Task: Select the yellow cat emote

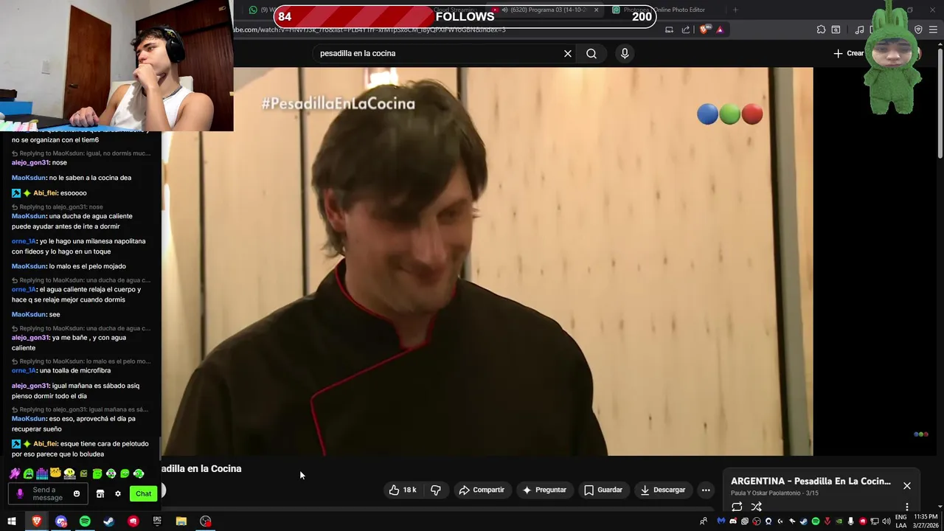Action: (x=55, y=473)
